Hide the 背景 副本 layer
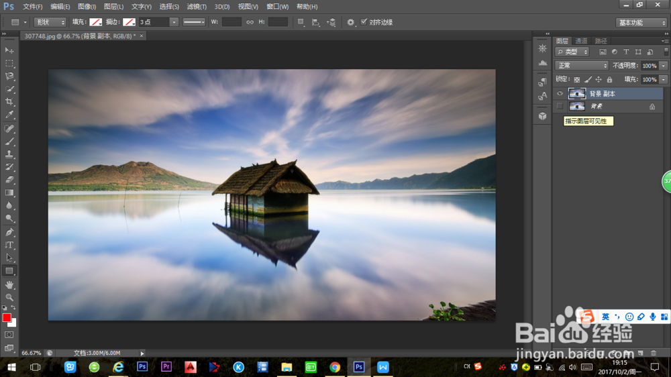The height and width of the screenshot is (377, 671). pos(560,93)
